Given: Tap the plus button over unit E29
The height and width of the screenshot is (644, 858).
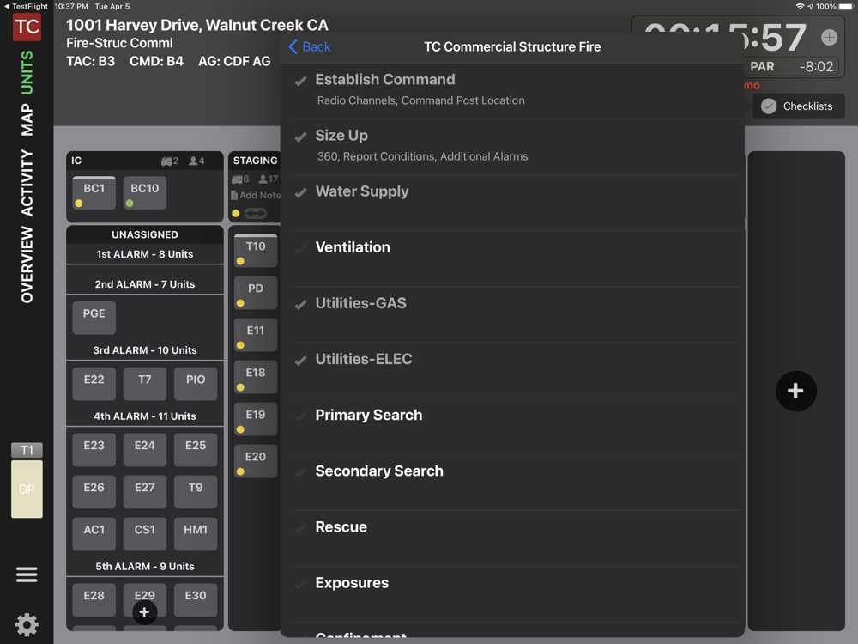Looking at the screenshot, I should point(144,611).
